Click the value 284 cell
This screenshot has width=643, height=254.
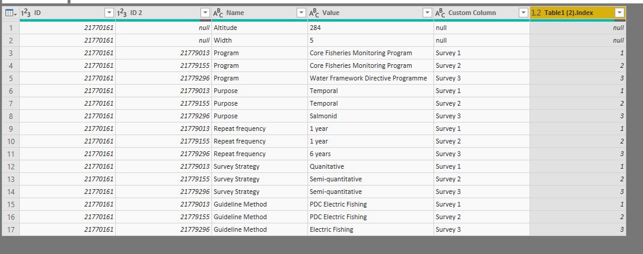[370, 28]
